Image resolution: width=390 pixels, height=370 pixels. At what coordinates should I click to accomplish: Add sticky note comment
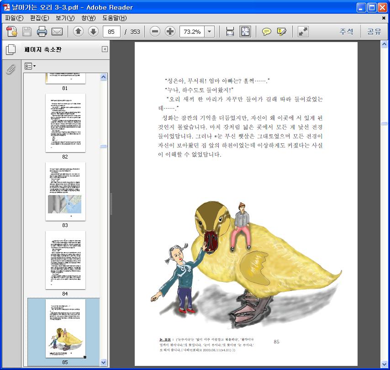pos(266,32)
